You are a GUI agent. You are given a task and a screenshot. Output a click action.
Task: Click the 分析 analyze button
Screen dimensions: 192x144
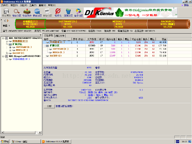pyautogui.click(x=49, y=106)
